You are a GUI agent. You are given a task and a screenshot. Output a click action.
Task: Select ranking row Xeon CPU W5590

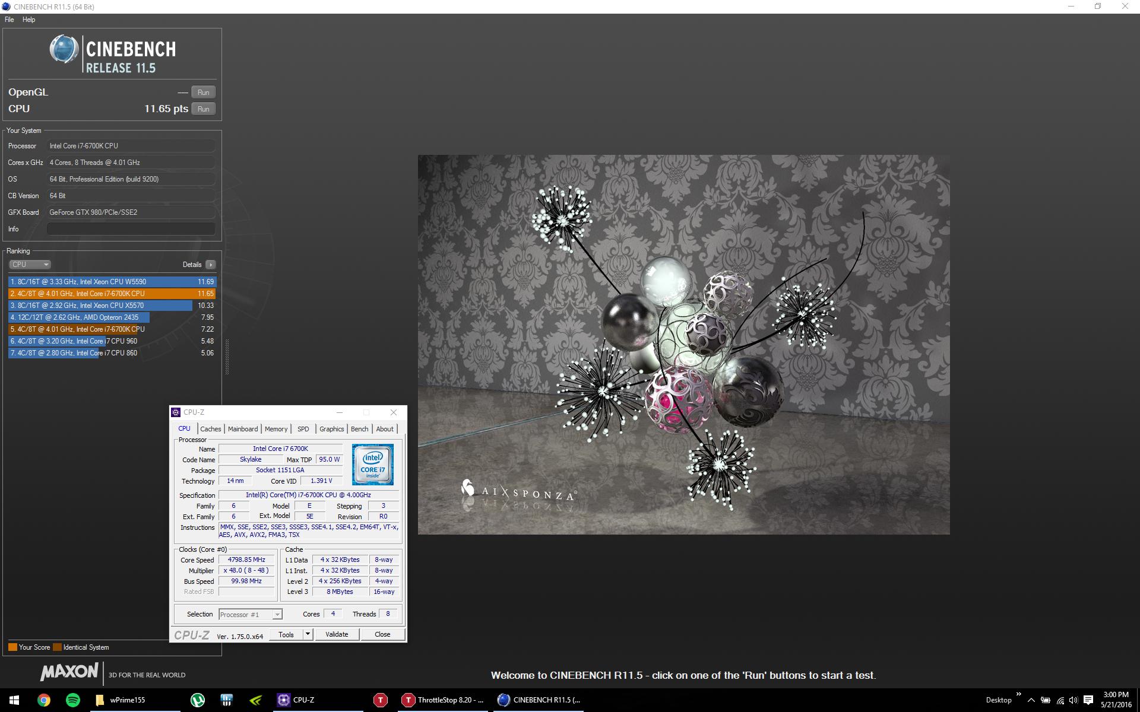[x=112, y=282]
